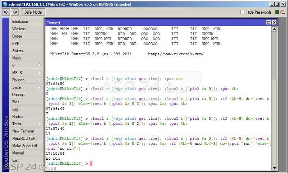The width and height of the screenshot is (288, 173).
Task: Click terminal scrollbar up arrow
Action: tap(274, 29)
